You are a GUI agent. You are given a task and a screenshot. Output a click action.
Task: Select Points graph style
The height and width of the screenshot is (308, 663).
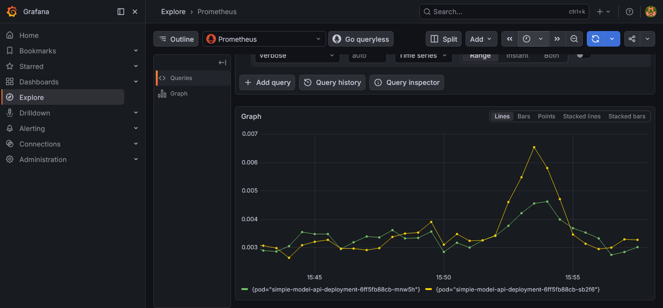coord(547,116)
